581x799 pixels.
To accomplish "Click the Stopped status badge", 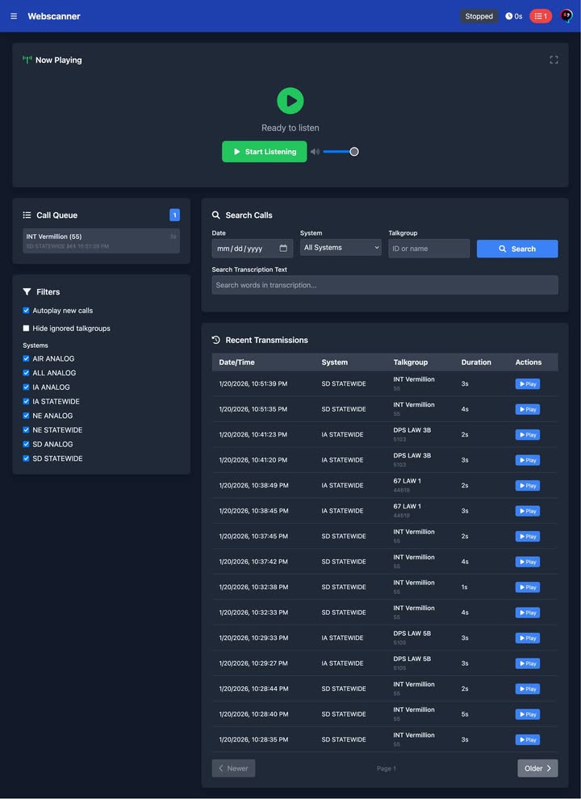I will tap(479, 16).
